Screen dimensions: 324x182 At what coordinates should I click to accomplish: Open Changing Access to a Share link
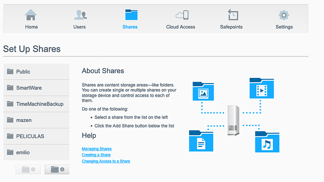[106, 161]
